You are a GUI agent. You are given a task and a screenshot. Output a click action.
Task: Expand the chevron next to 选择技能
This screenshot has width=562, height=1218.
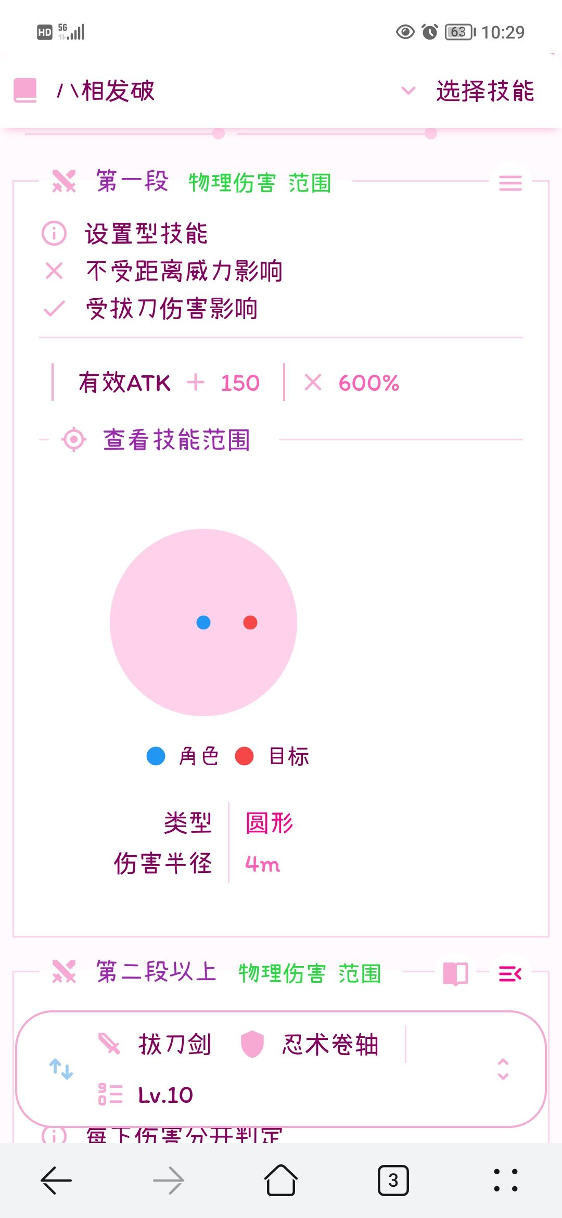pos(408,91)
